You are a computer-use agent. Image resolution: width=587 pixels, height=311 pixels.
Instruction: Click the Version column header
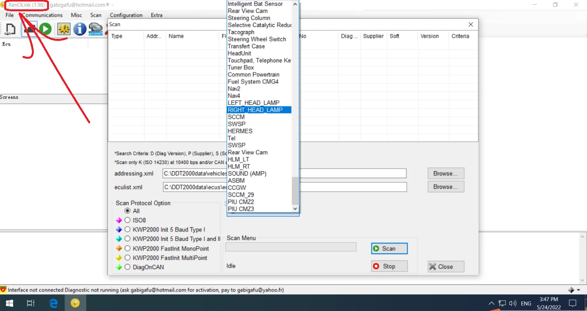pyautogui.click(x=430, y=36)
